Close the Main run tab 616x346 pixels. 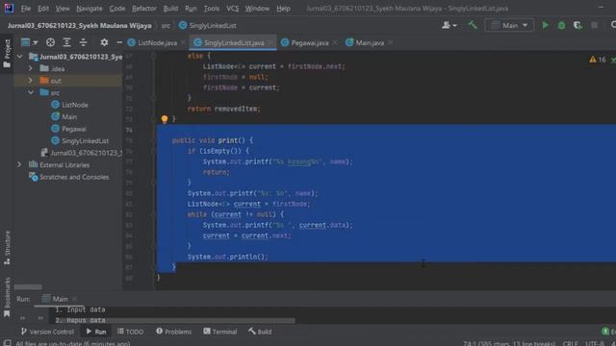click(x=75, y=299)
